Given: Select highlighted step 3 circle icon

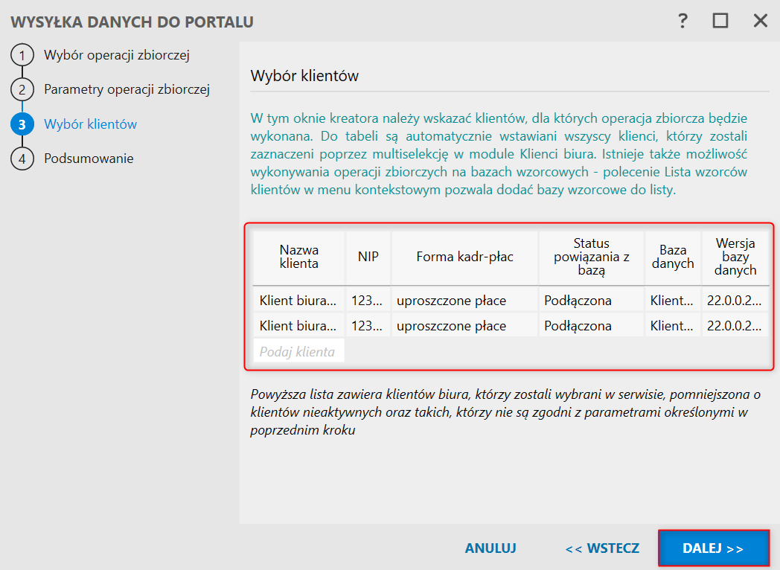Looking at the screenshot, I should [x=22, y=124].
